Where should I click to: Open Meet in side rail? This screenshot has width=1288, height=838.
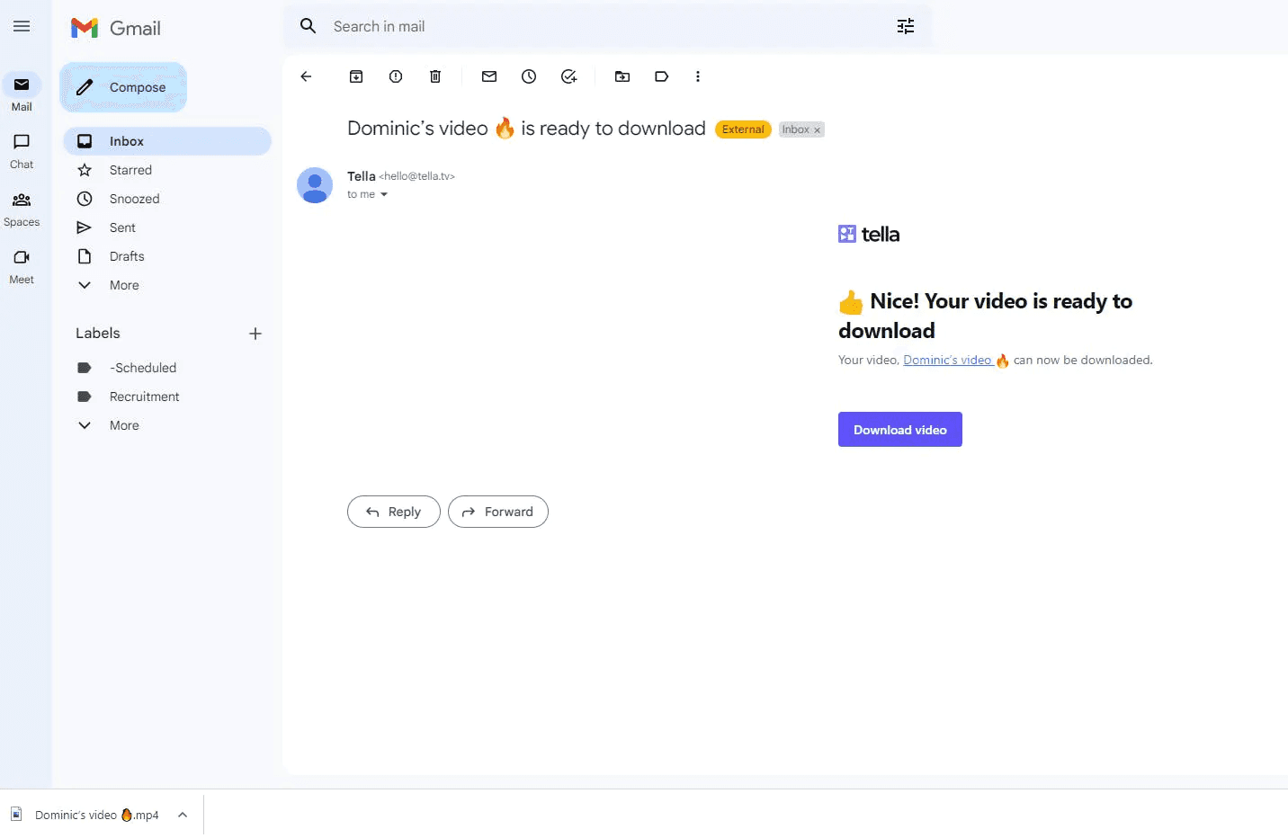22,265
